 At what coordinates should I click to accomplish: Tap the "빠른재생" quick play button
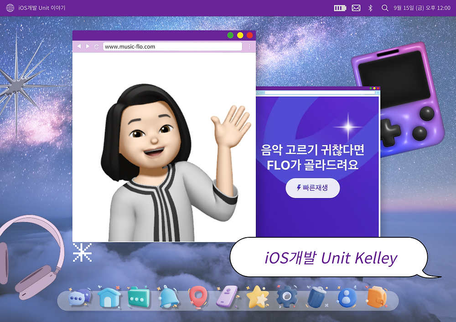tap(313, 188)
